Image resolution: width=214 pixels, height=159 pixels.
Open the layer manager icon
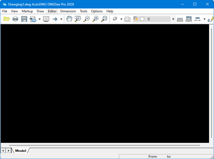click(136, 19)
